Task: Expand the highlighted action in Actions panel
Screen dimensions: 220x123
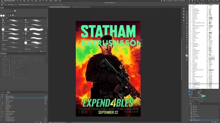Action: (x=5, y=98)
